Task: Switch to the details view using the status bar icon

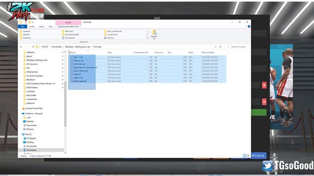Action: pyautogui.click(x=245, y=155)
